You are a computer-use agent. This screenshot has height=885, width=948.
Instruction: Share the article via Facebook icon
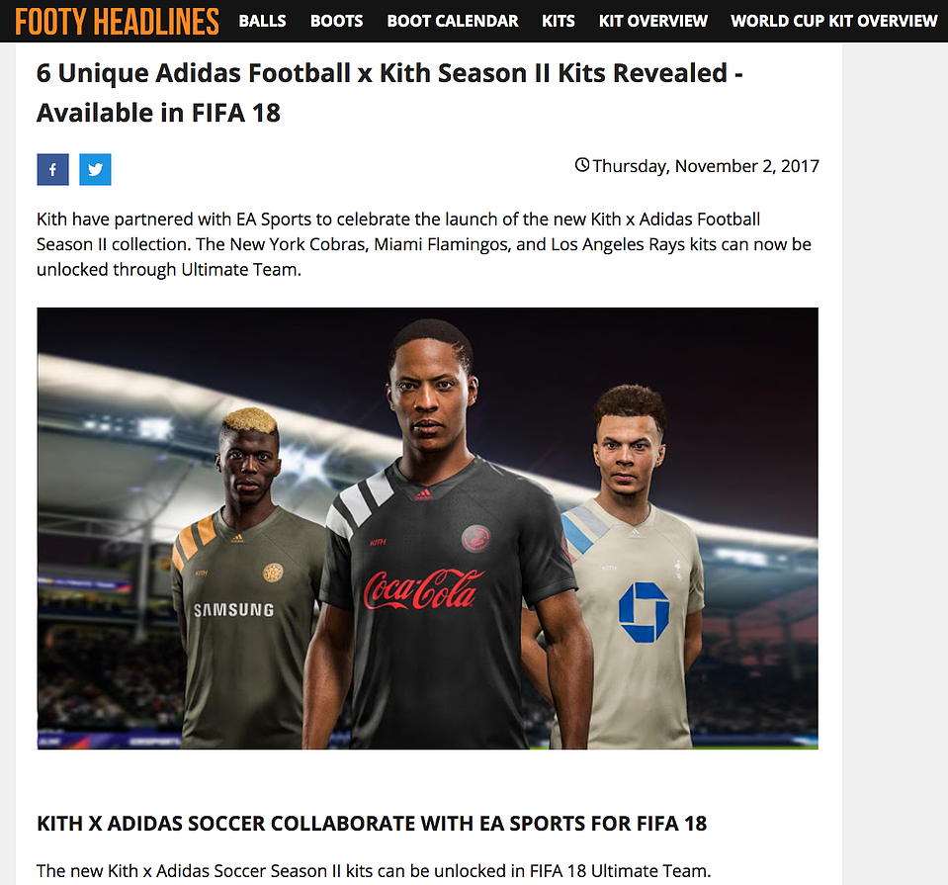pyautogui.click(x=52, y=169)
